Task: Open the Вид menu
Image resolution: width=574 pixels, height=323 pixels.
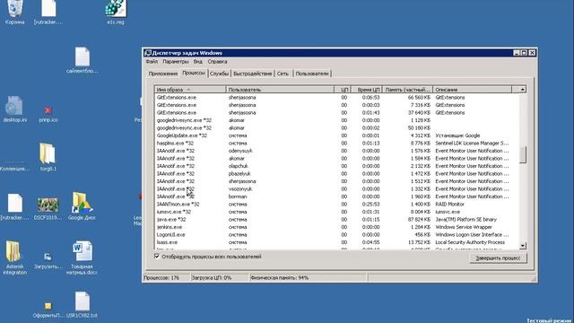Action: [197, 62]
